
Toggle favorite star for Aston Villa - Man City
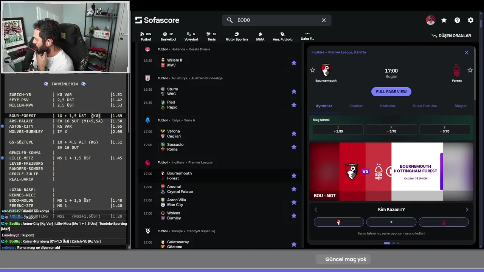click(x=294, y=202)
